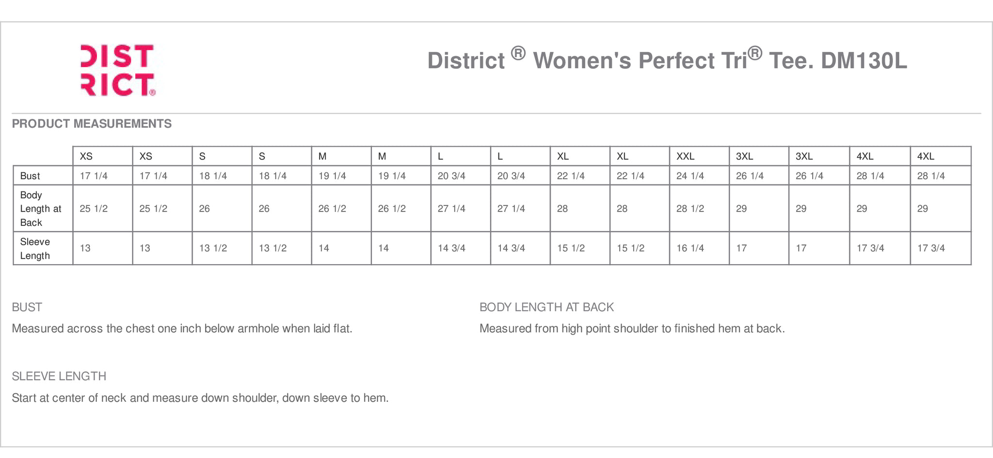Select the BUST definition heading
This screenshot has width=993, height=458.
(x=27, y=307)
